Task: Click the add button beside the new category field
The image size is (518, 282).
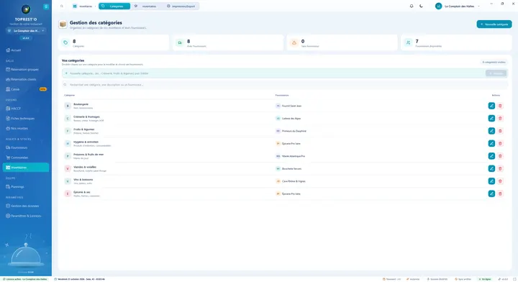Action: pos(496,73)
